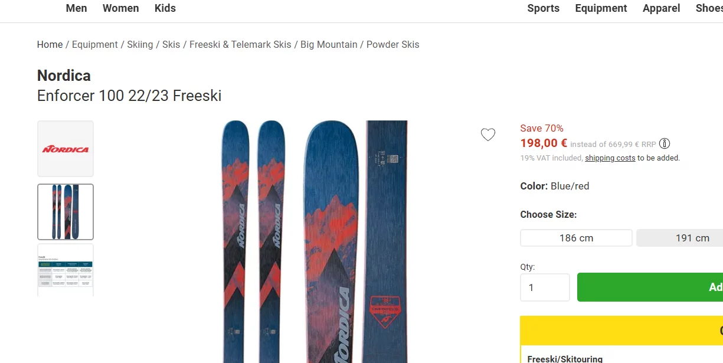
Task: Click the main Nordica ski product image
Action: (x=315, y=242)
